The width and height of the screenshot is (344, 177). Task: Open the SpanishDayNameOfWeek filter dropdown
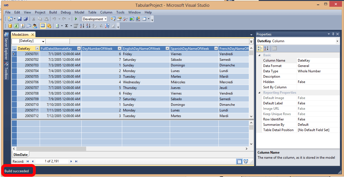216,48
